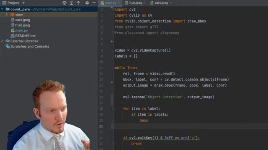The height and width of the screenshot is (150, 268).
Task: Click the cars.jpeg file icon in tree
Action: (12, 20)
